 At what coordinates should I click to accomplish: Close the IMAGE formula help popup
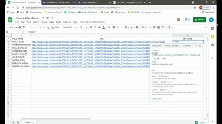(x=200, y=46)
